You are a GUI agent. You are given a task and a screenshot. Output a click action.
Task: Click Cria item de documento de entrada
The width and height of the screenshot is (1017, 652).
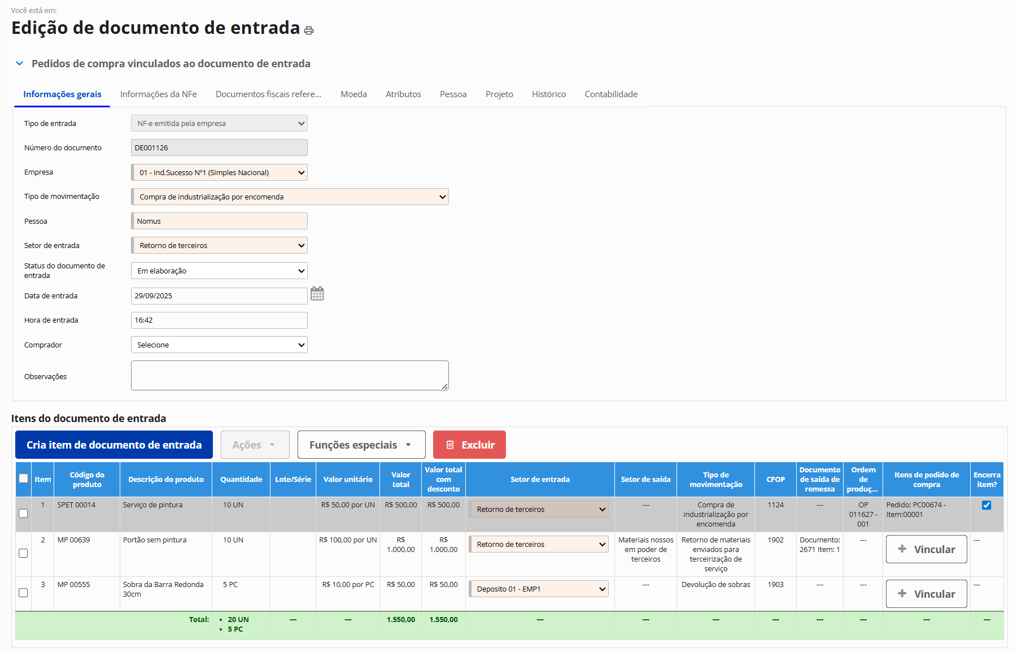point(114,445)
